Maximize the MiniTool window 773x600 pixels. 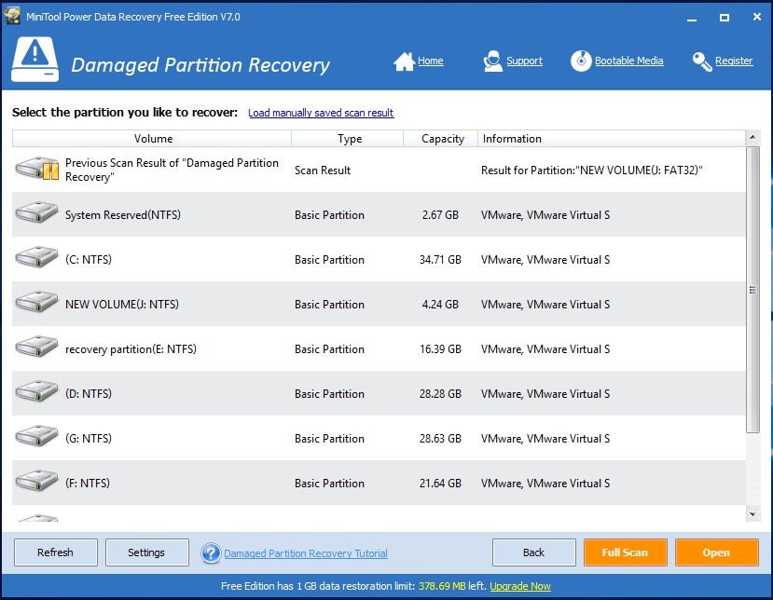pyautogui.click(x=725, y=18)
